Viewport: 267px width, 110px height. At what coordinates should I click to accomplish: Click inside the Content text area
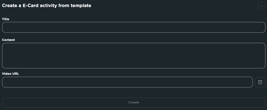click(x=134, y=55)
